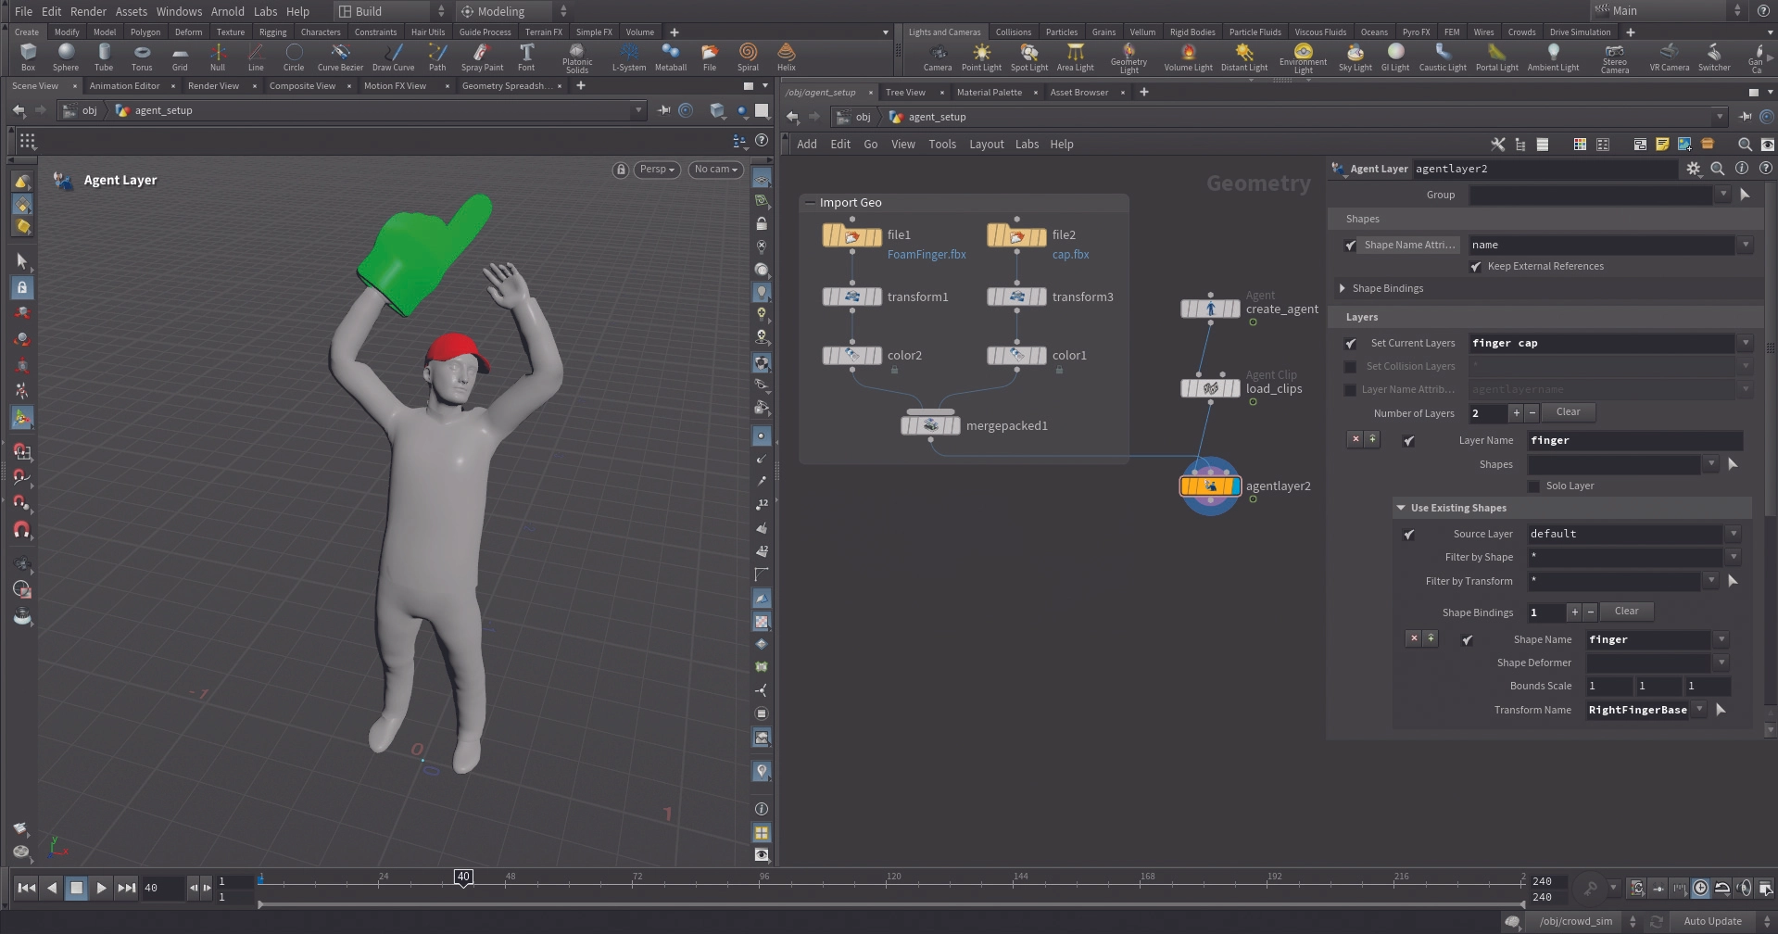Screen dimensions: 1778x934
Task: Switch to the Animation Editor tab
Action: pos(125,85)
